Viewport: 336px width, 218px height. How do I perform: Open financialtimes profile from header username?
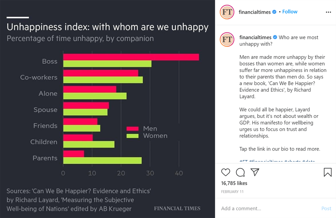point(254,12)
